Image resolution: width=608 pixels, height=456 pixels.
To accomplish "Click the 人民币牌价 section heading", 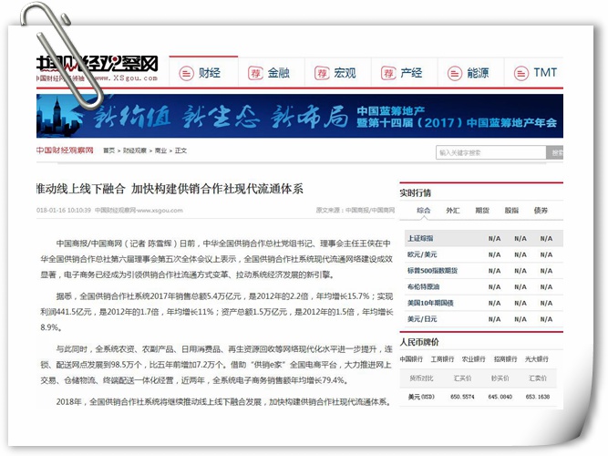I will pyautogui.click(x=419, y=342).
